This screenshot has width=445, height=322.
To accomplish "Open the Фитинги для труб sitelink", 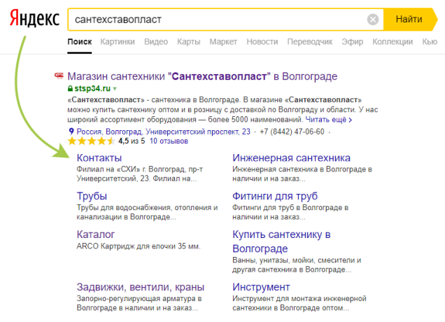I will (x=275, y=196).
